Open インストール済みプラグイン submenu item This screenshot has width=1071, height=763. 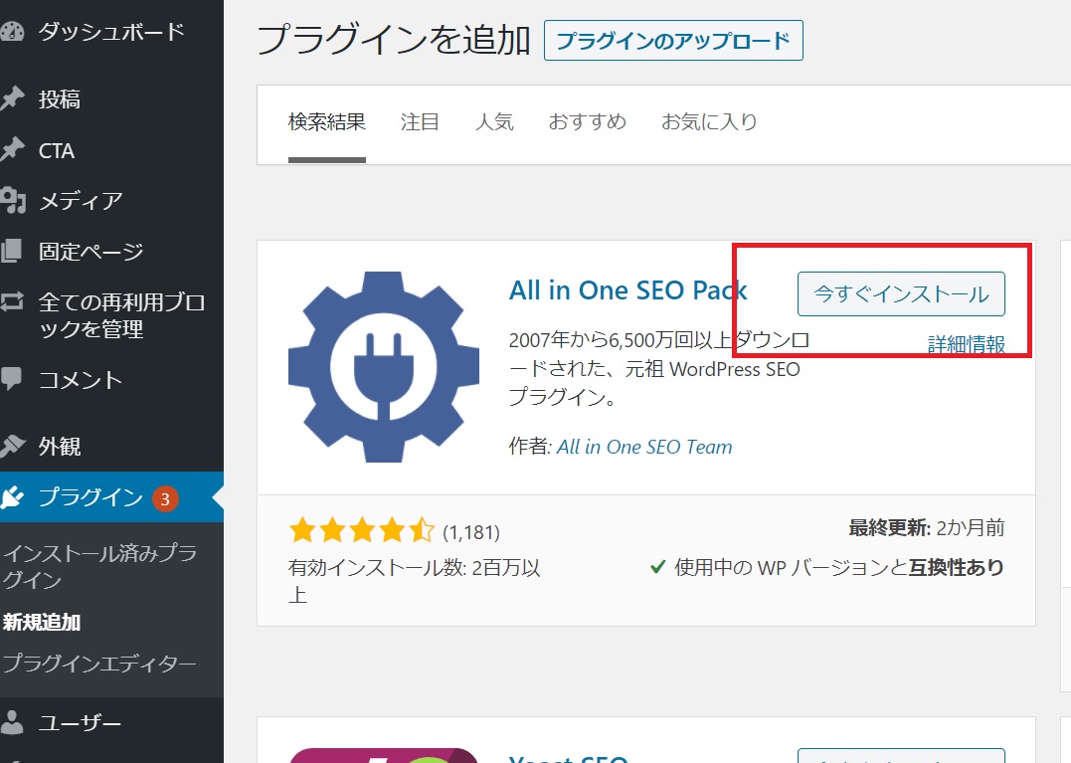(x=99, y=566)
